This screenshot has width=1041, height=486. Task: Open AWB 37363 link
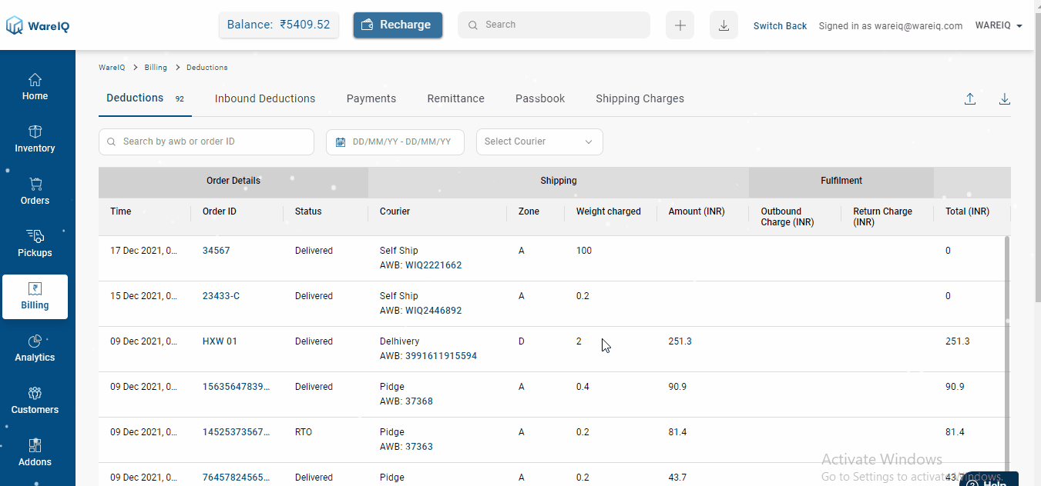[419, 447]
